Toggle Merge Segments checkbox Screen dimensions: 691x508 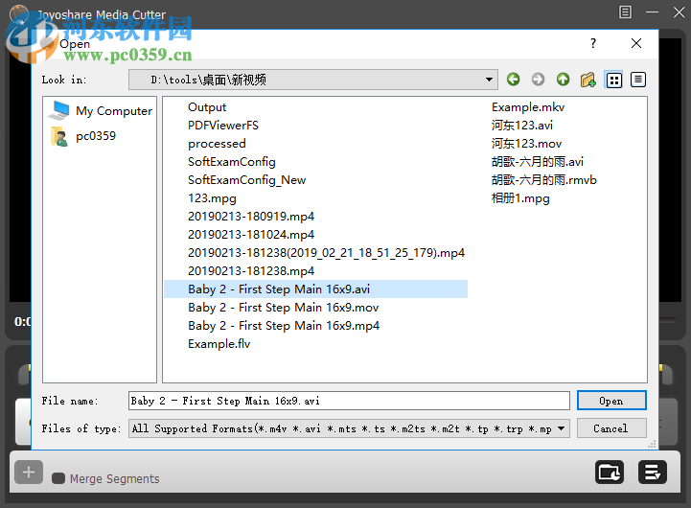tap(58, 478)
